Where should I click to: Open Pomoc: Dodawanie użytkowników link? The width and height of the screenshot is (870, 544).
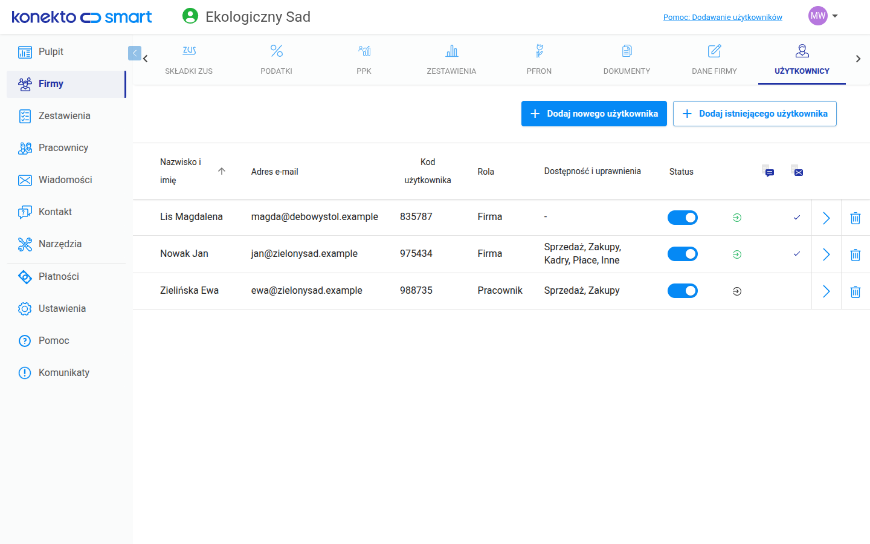[x=723, y=17]
